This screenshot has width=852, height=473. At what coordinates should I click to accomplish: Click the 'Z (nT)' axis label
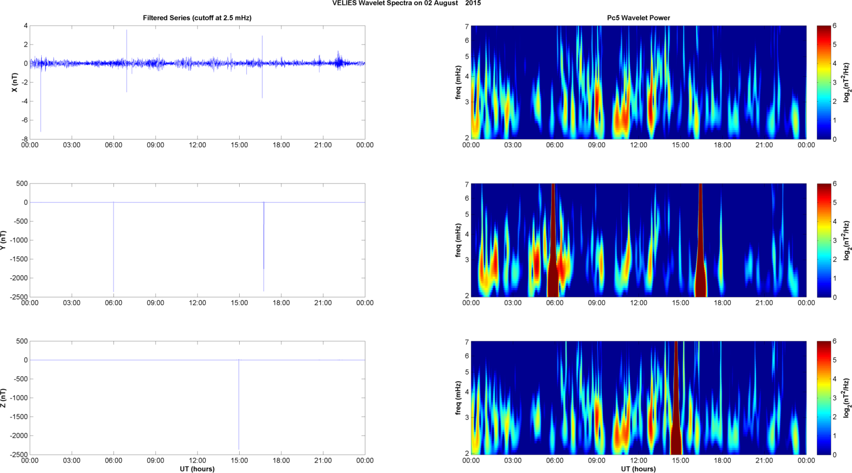pyautogui.click(x=3, y=398)
